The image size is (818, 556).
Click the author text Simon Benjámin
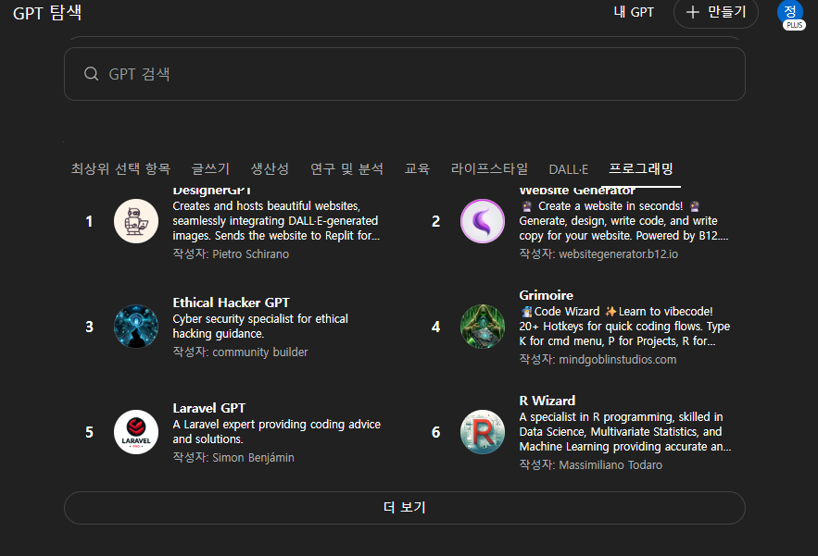(x=253, y=458)
